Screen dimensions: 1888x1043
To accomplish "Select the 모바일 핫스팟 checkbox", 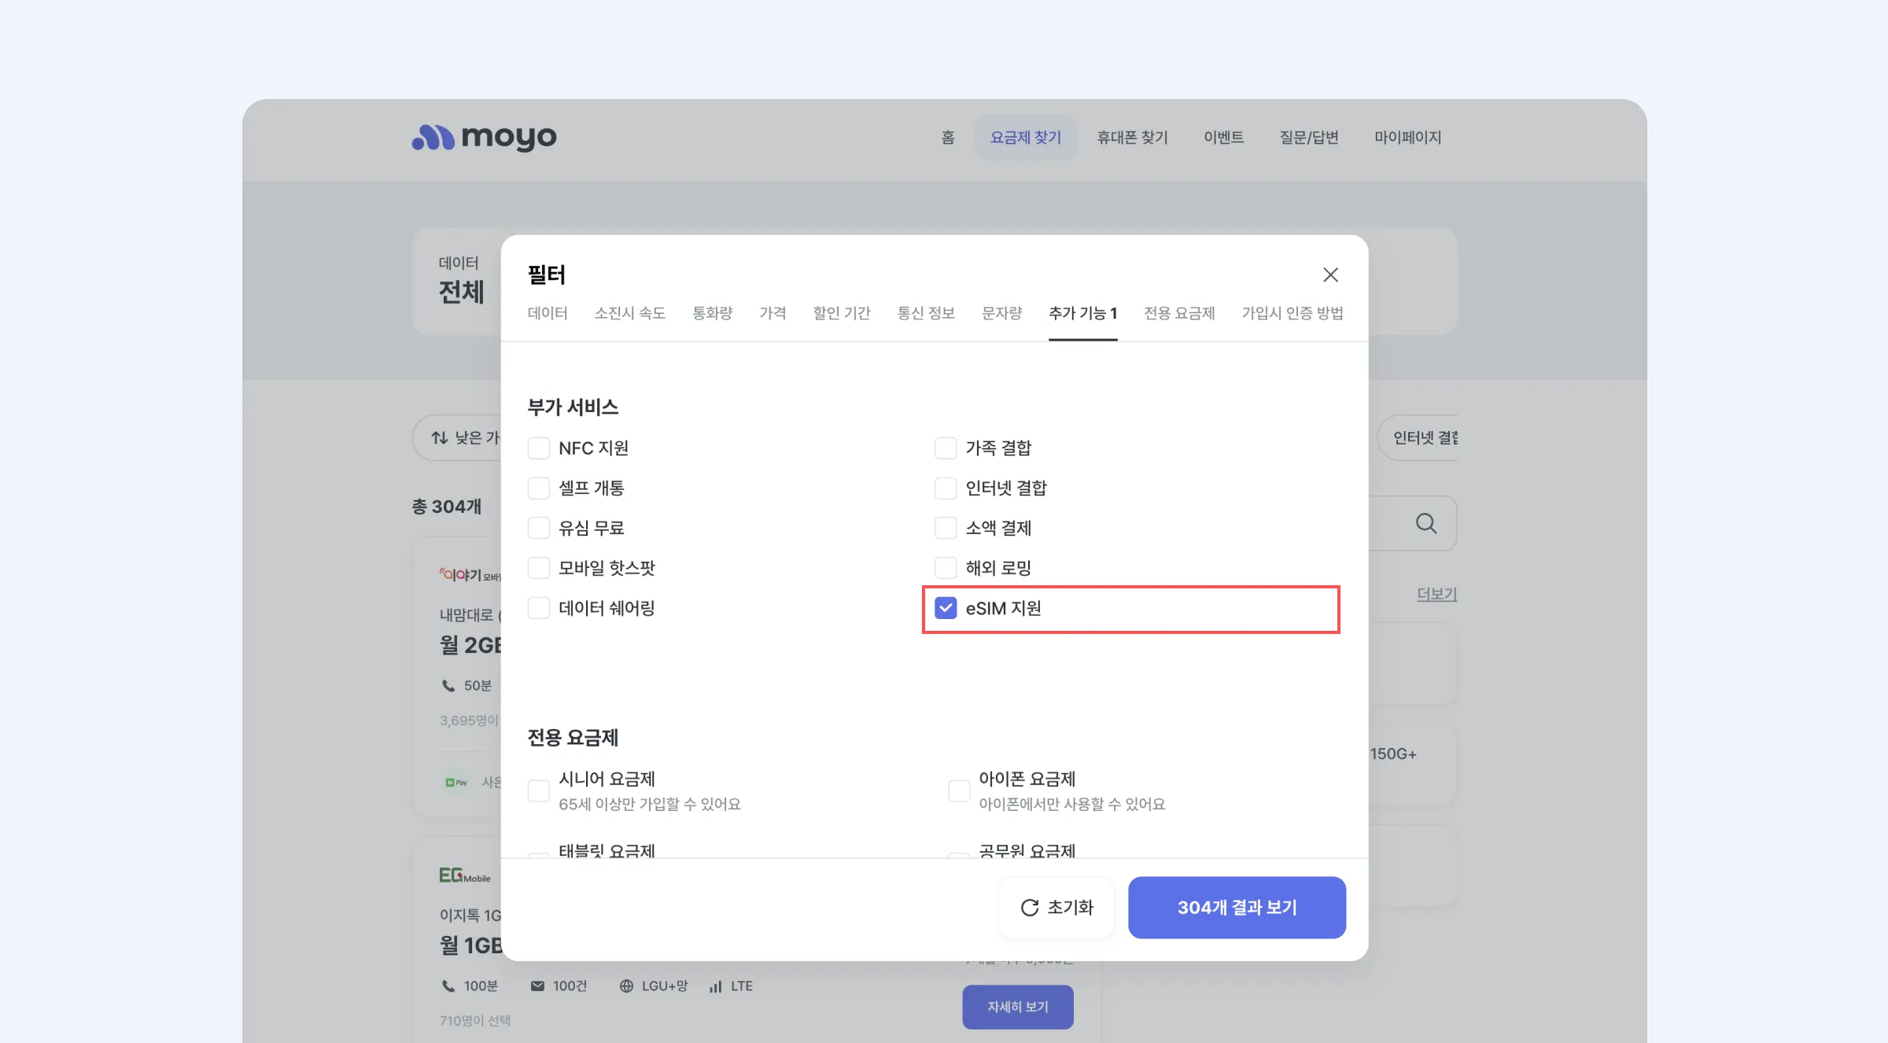I will [x=539, y=568].
